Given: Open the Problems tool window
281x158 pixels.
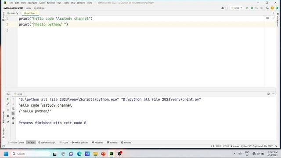Looking at the screenshot, I should point(97,143).
